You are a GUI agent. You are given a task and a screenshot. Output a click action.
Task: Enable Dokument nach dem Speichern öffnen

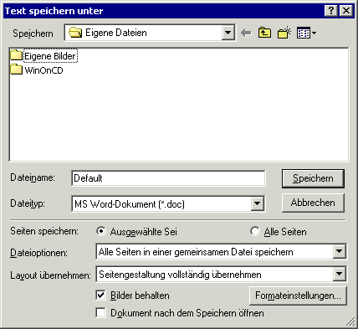(x=100, y=313)
